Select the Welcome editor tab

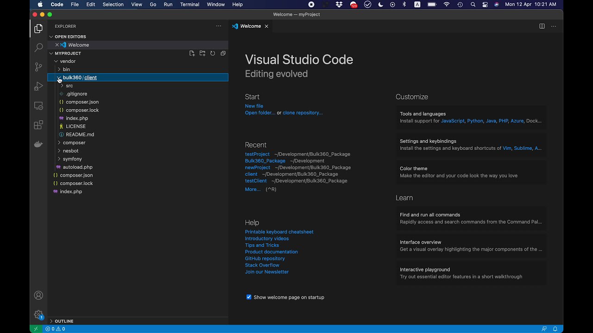click(x=251, y=26)
